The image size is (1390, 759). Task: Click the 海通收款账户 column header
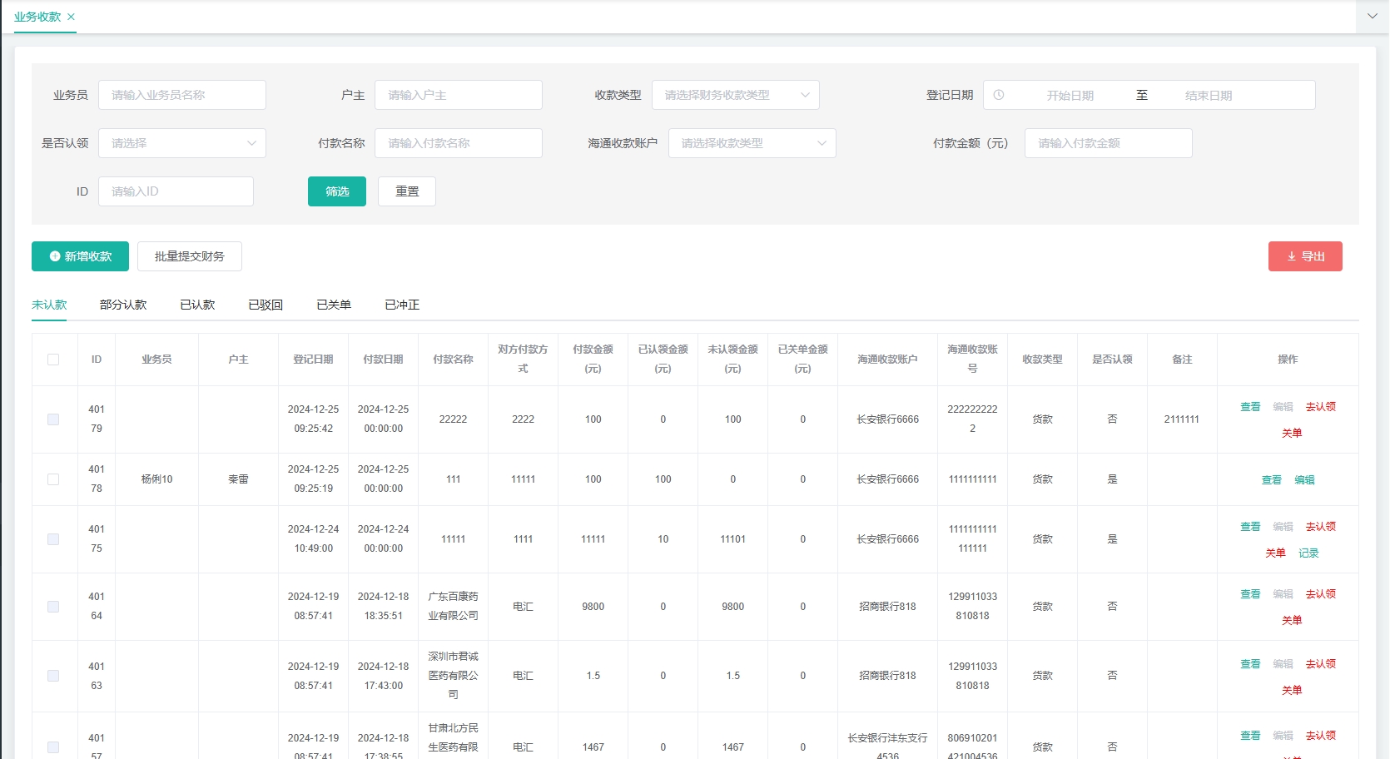coord(887,360)
